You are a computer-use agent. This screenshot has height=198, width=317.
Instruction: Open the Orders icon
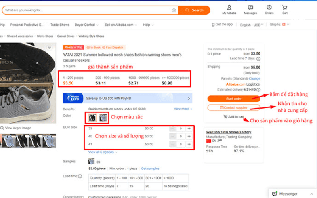269,10
